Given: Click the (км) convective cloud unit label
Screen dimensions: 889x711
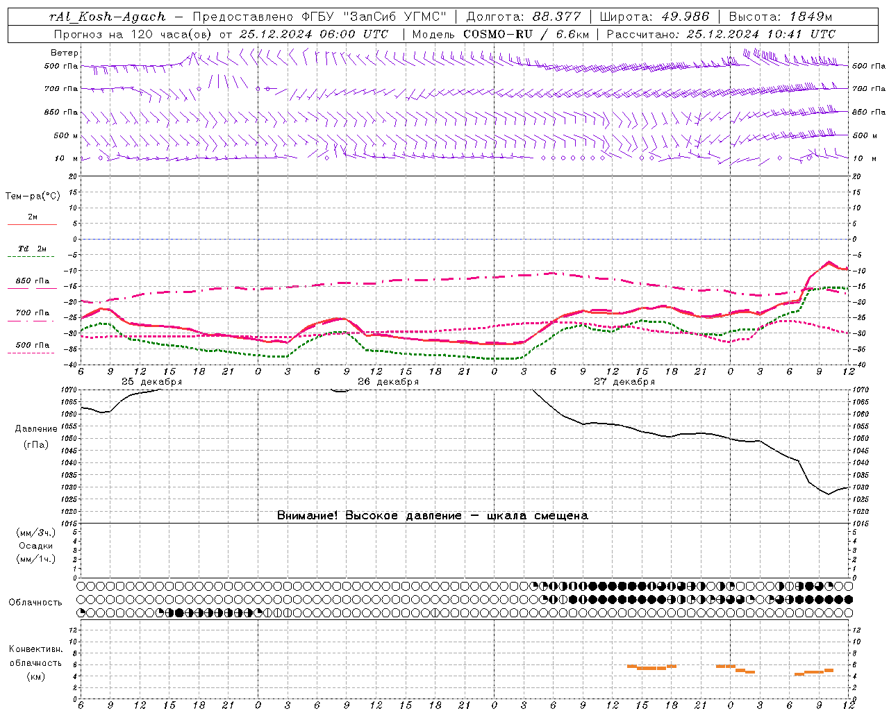Looking at the screenshot, I should tap(35, 676).
